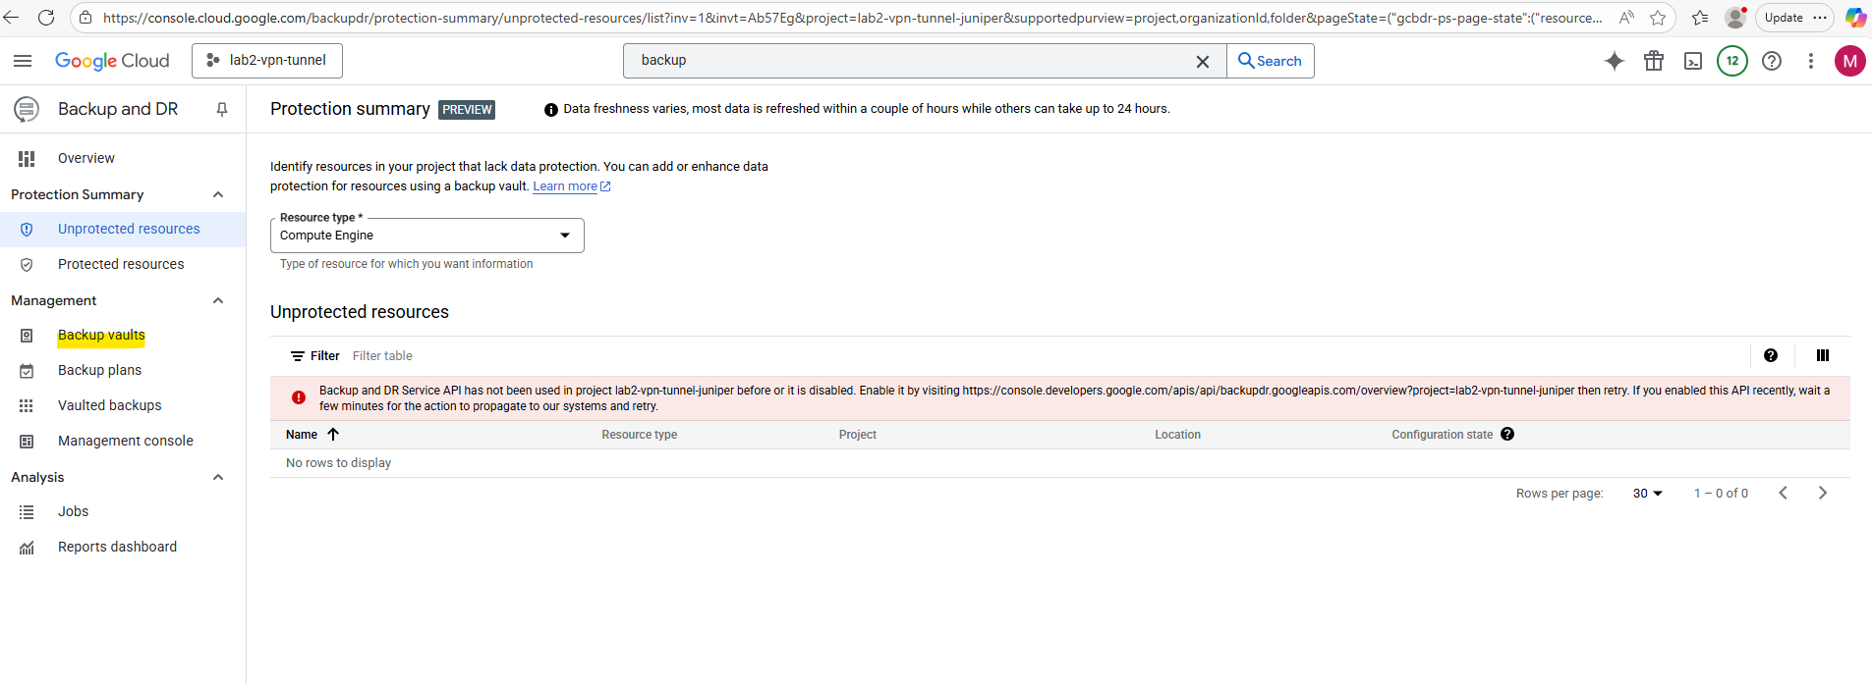
Task: Activate Cloud Shell terminal icon
Action: [1693, 61]
